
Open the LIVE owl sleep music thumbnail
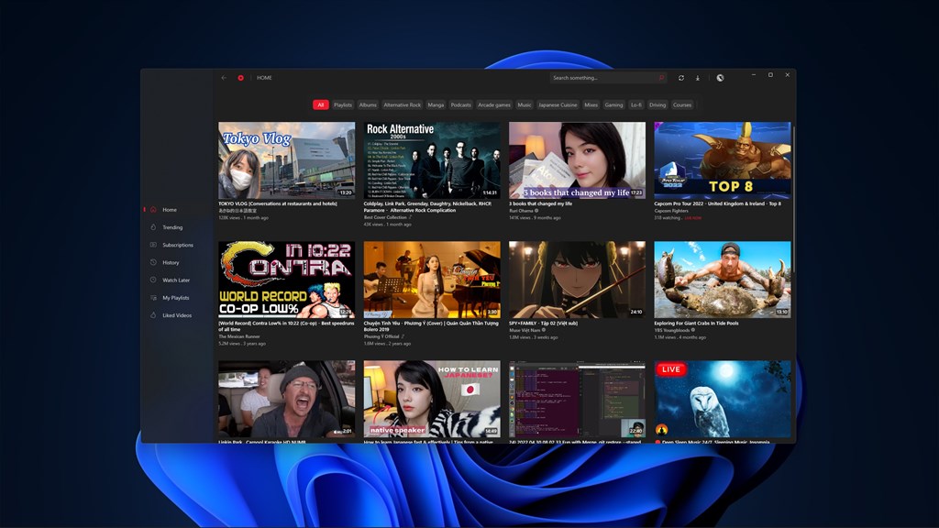pyautogui.click(x=723, y=399)
